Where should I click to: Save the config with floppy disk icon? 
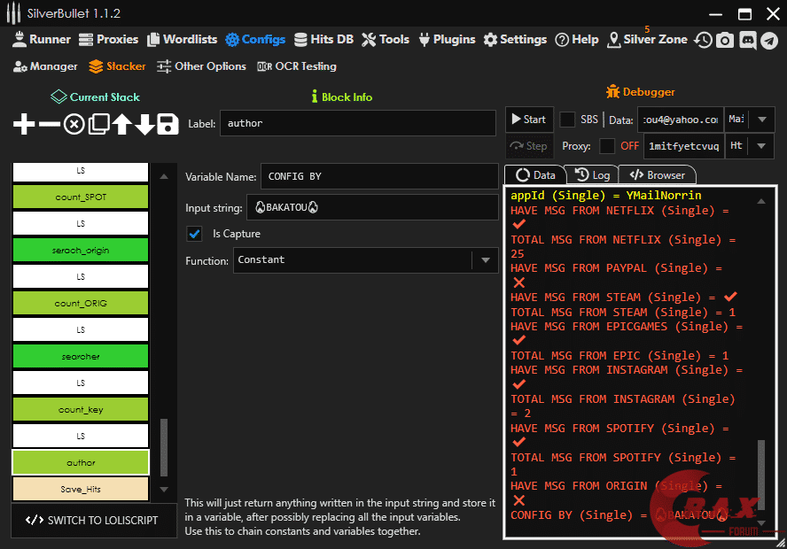point(168,125)
